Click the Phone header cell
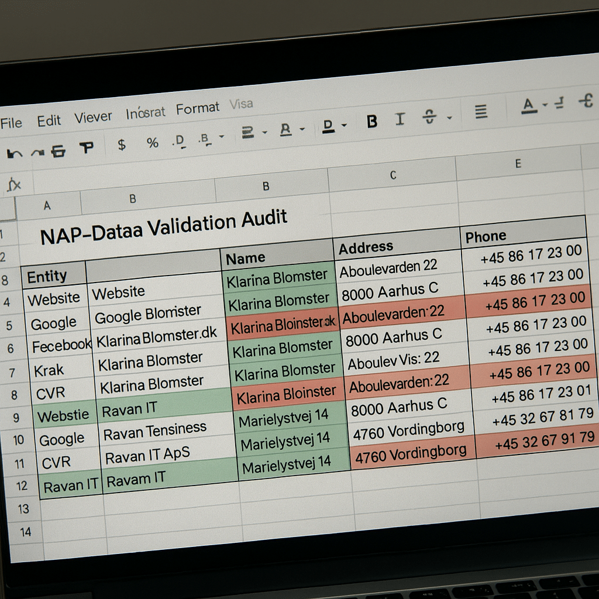Viewport: 599px width, 599px height. coord(524,234)
